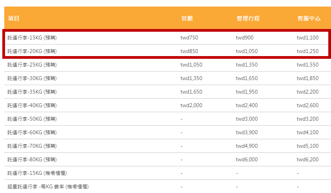Click the twd3,000 price cell
This screenshot has height=193, width=331.
click(x=247, y=119)
